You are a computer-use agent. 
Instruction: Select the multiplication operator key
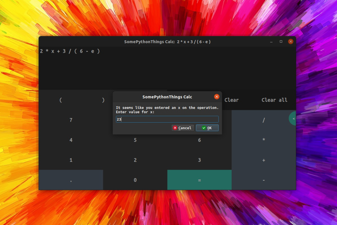(263, 140)
